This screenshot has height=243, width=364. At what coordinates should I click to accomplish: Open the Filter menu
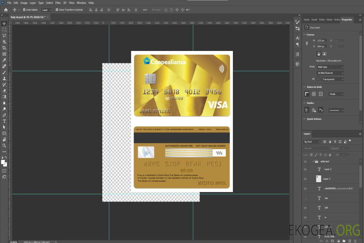(58, 3)
